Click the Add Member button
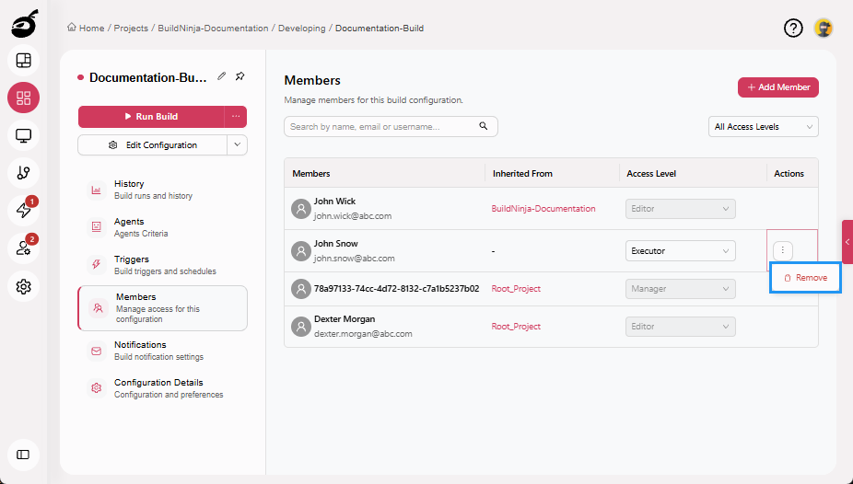Viewport: 853px width, 484px height. pyautogui.click(x=778, y=86)
